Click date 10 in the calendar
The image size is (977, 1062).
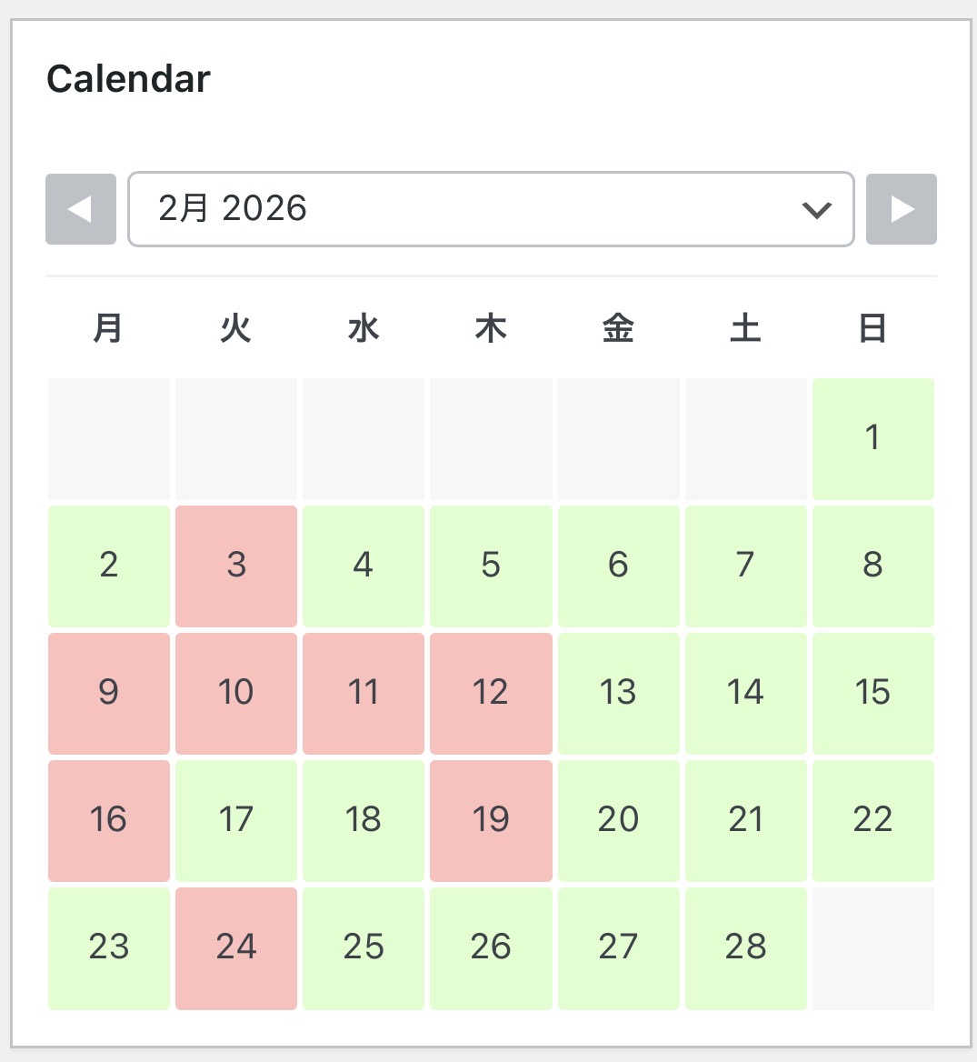[236, 693]
